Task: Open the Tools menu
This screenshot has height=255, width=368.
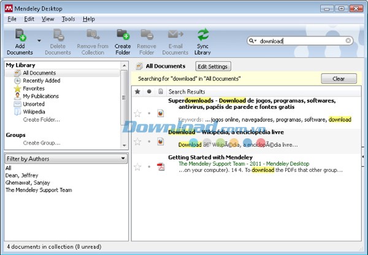Action: (68, 19)
